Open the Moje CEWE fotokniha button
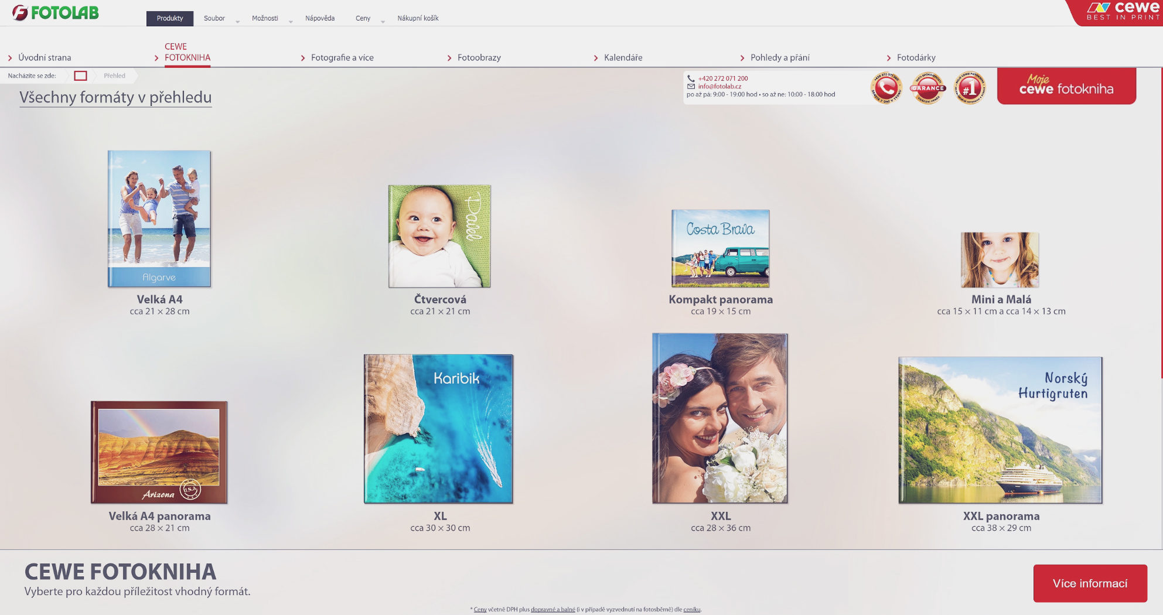 [1066, 86]
